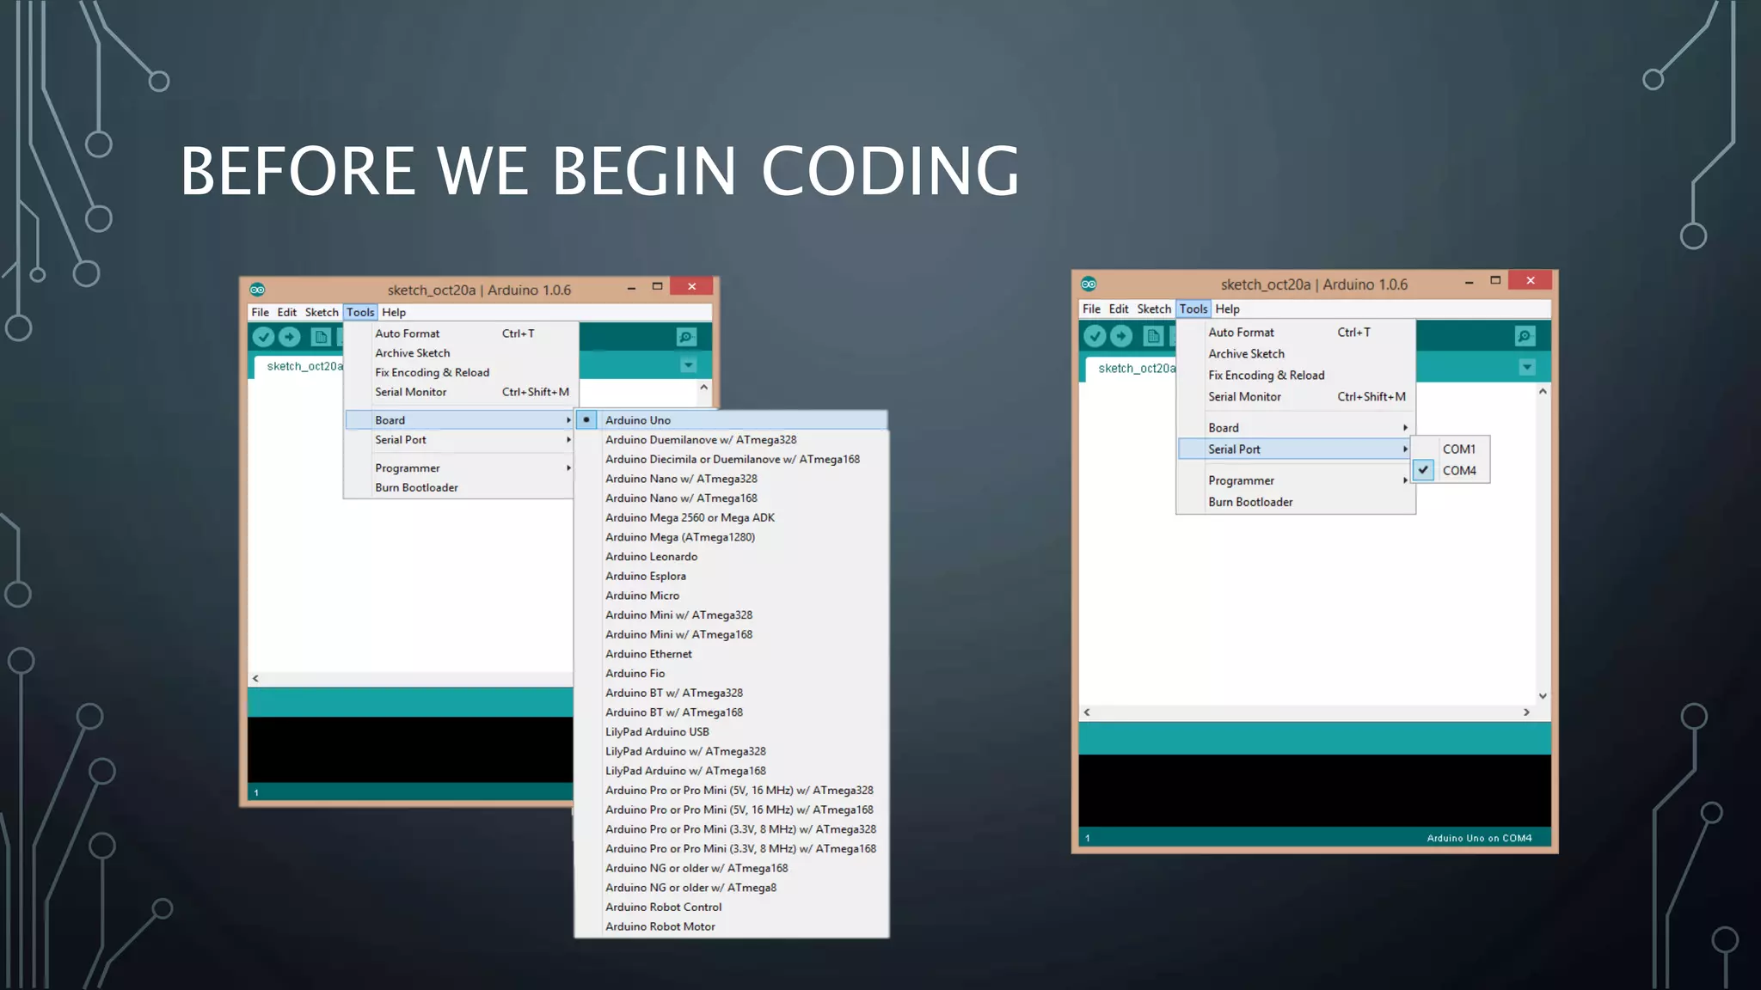Screen dimensions: 1761x990
Task: Click sketch_oct20a tab in right window
Action: (1131, 369)
